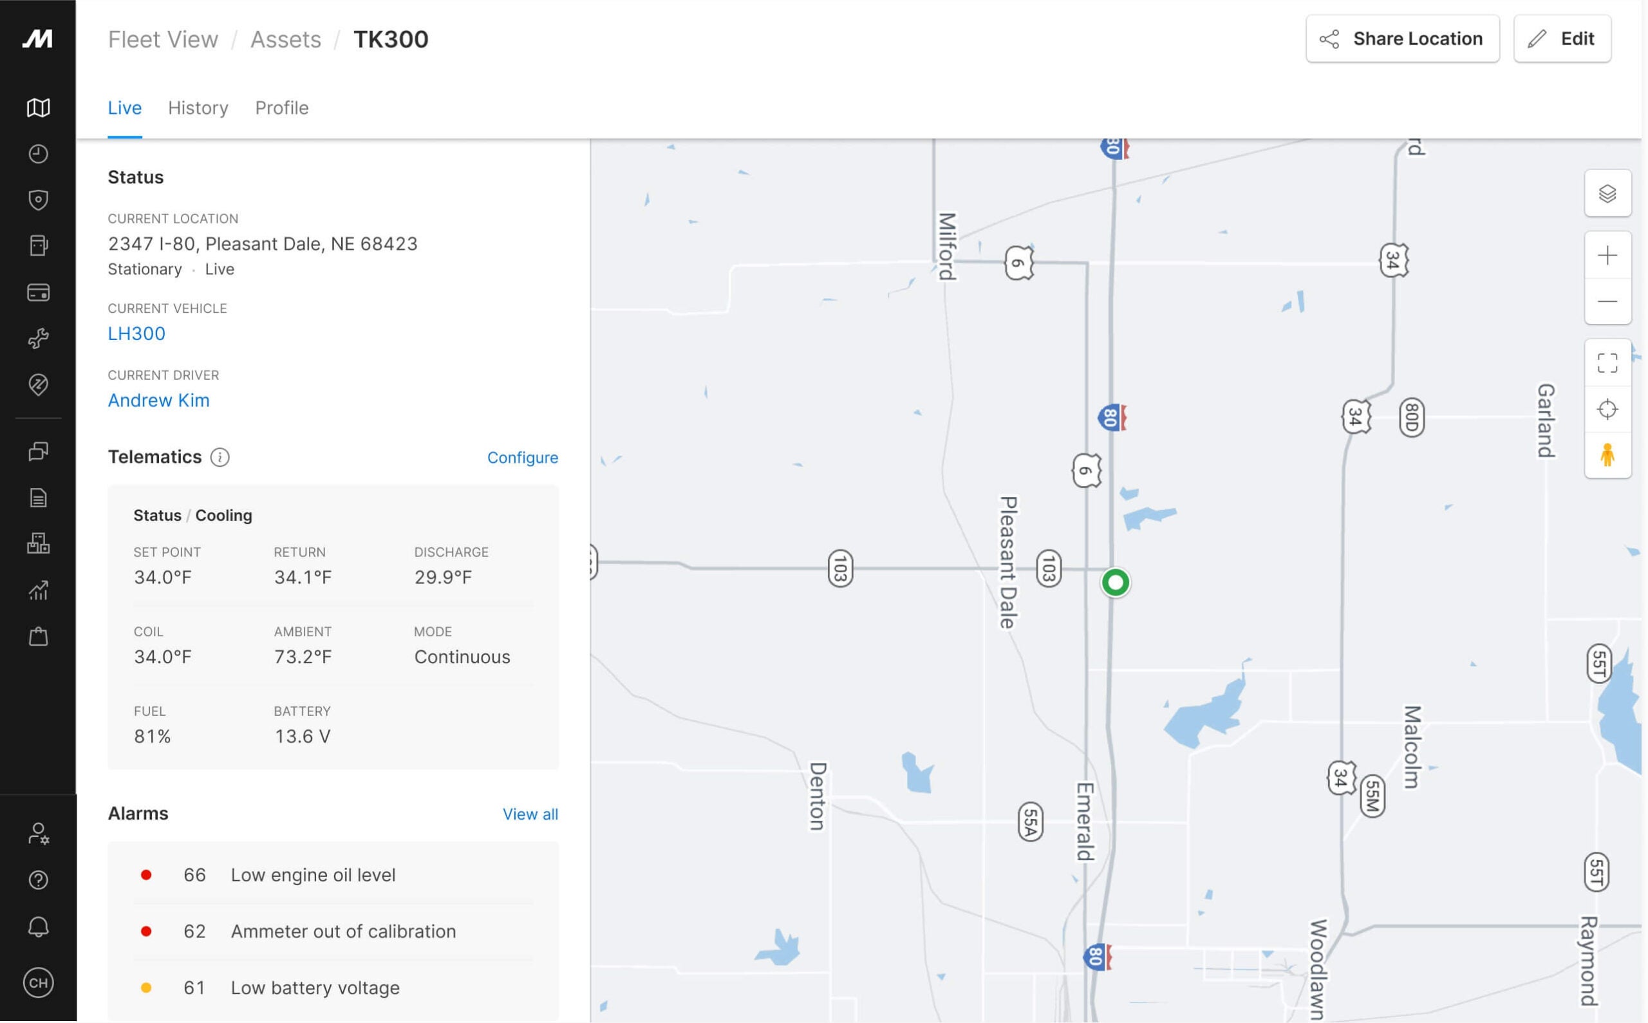Viewport: 1648px width, 1023px height.
Task: Switch to the History tab
Action: click(x=197, y=108)
